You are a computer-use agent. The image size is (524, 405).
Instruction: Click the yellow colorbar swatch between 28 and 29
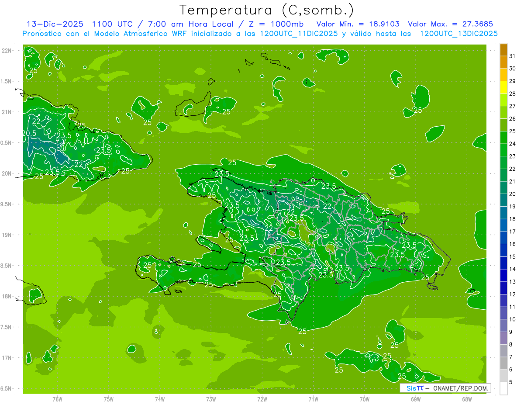coord(503,87)
